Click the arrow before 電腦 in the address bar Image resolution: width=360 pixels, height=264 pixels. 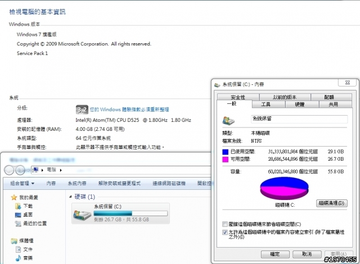point(42,170)
